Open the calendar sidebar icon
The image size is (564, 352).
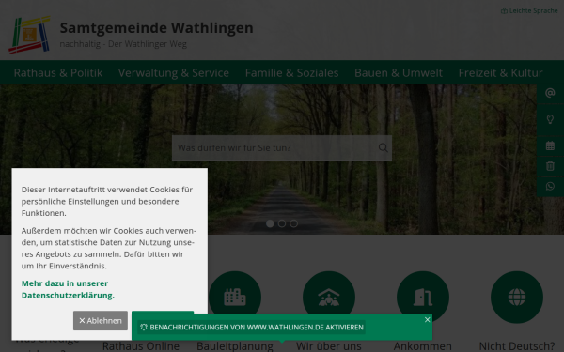pos(550,145)
